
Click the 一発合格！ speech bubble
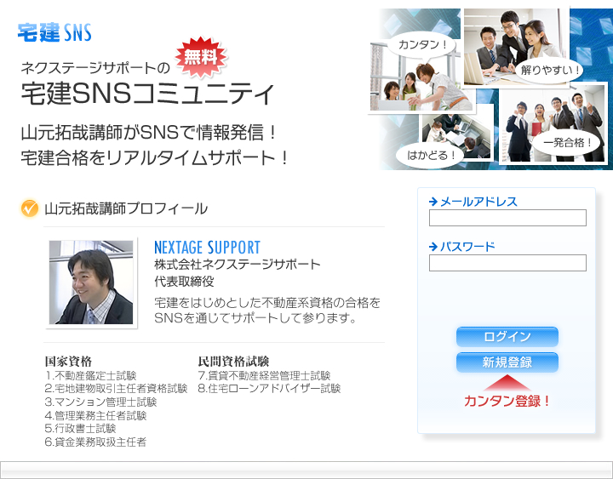[x=567, y=143]
